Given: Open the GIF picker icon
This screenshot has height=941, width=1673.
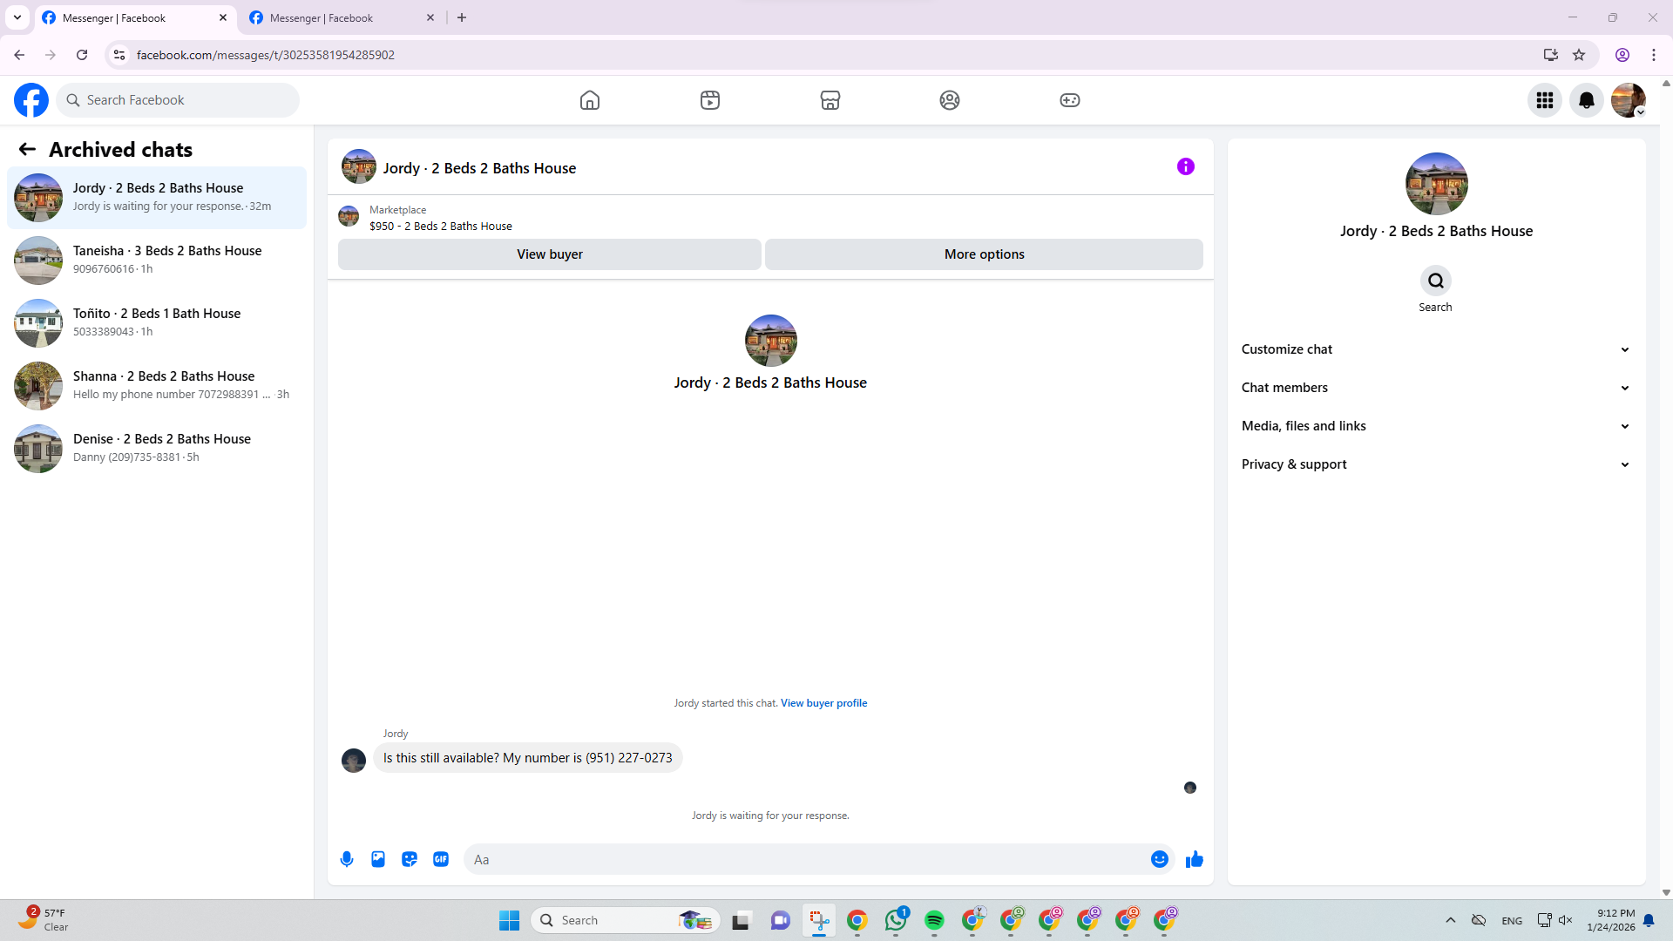Looking at the screenshot, I should point(441,859).
